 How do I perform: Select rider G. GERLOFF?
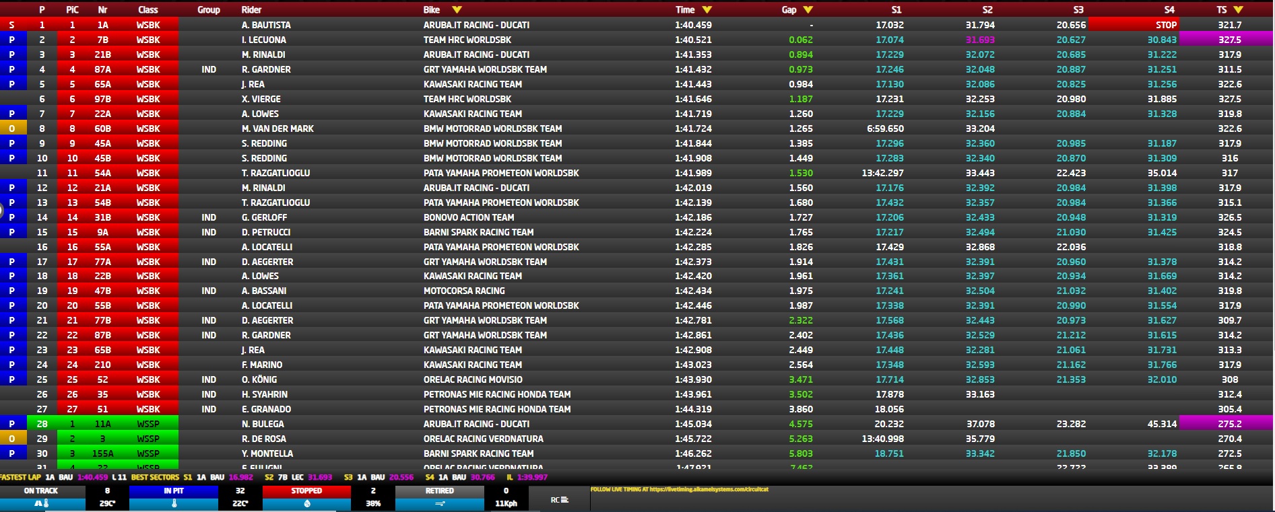[x=264, y=217]
